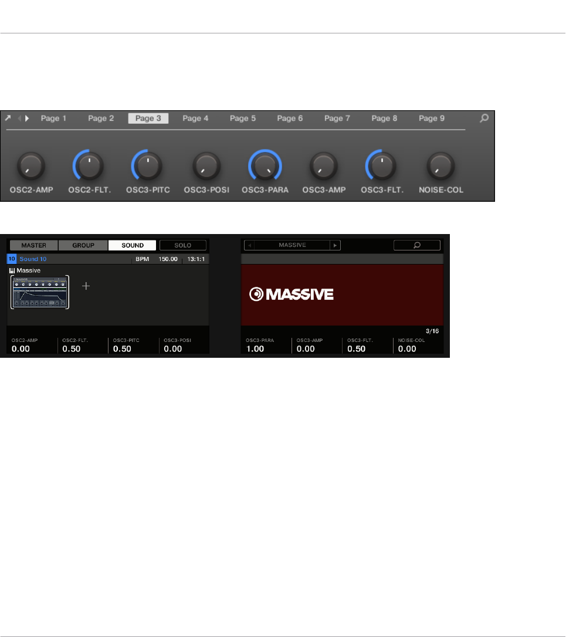The height and width of the screenshot is (637, 566).
Task: Click the keyboard instrument icon beside Massive
Action: coord(12,270)
